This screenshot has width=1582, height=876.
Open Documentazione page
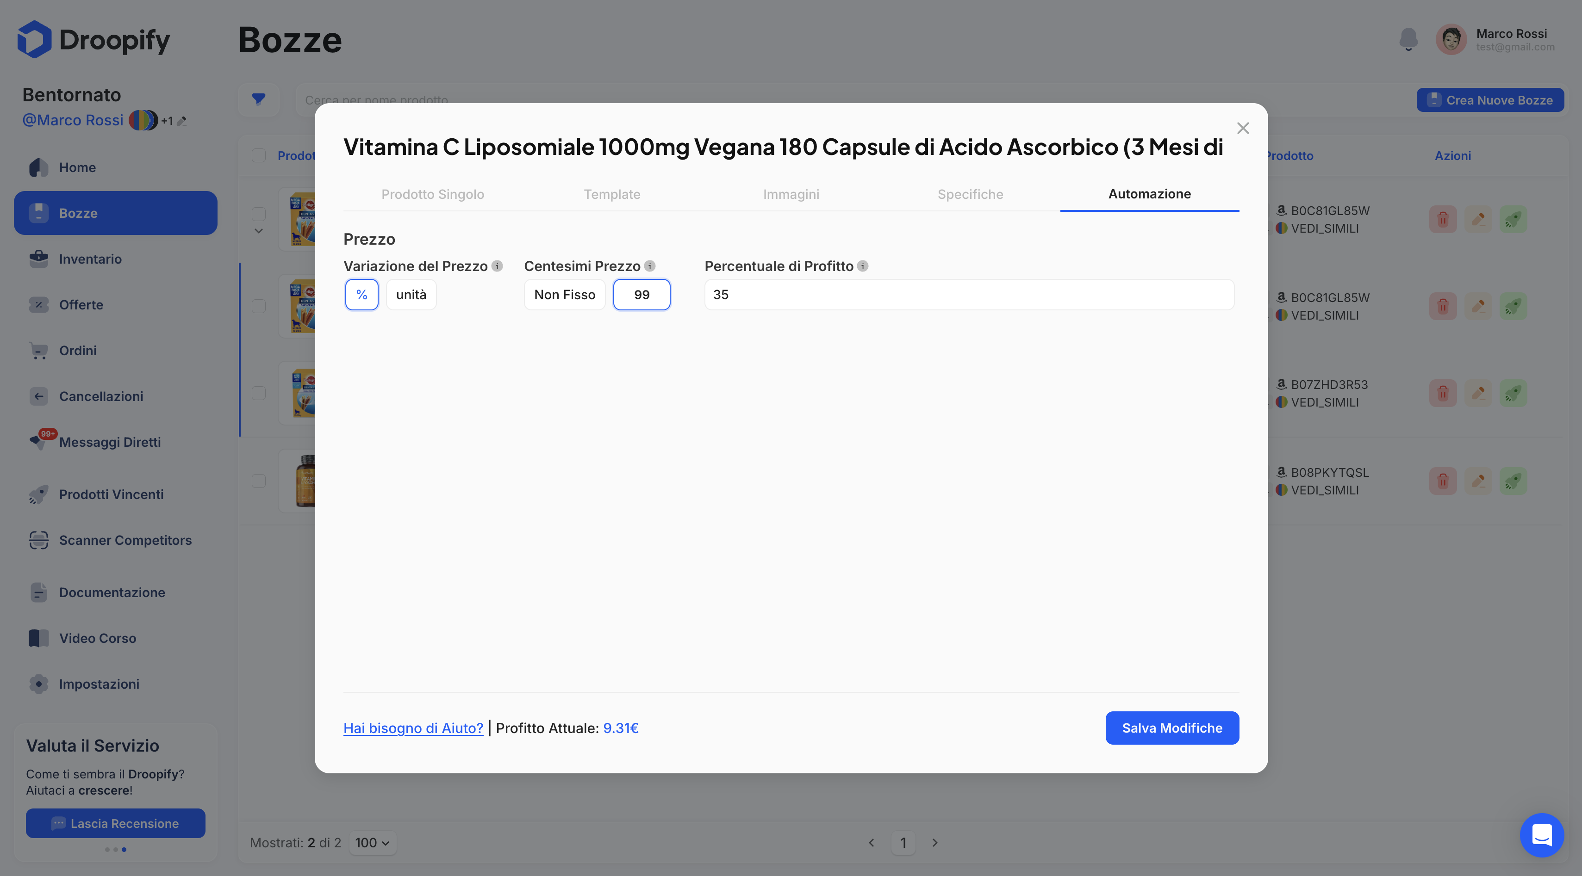click(x=115, y=592)
